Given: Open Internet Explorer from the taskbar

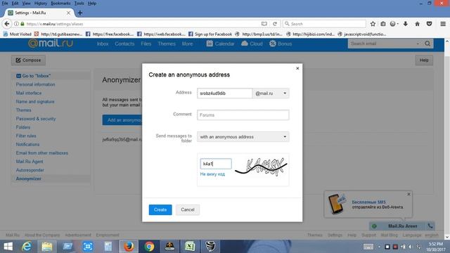Looking at the screenshot, I should click(27, 247).
